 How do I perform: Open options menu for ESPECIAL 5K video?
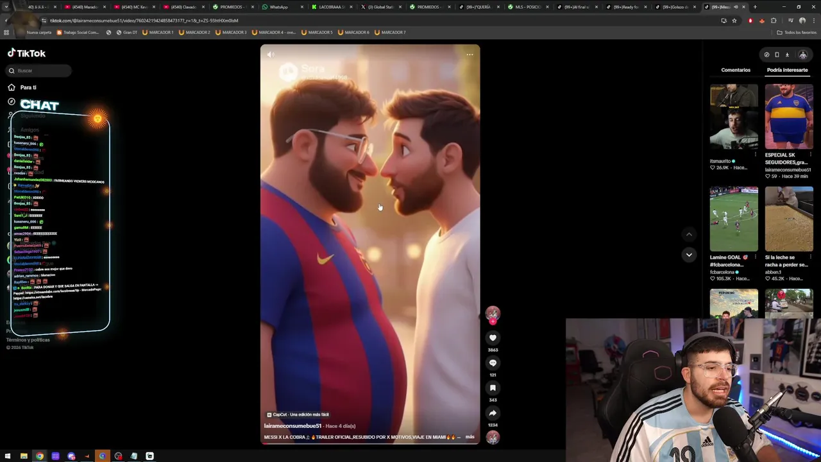[811, 155]
